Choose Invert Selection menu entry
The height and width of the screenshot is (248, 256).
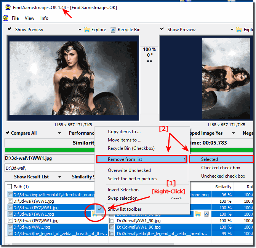click(x=123, y=190)
